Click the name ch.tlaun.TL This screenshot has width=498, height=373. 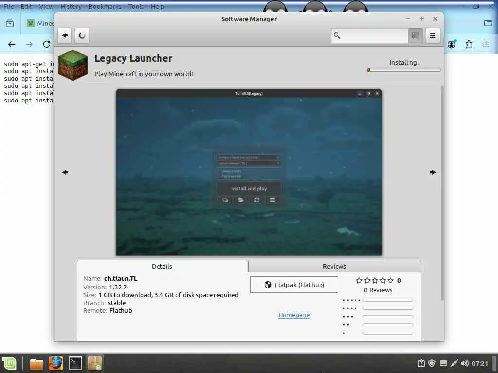coord(121,278)
